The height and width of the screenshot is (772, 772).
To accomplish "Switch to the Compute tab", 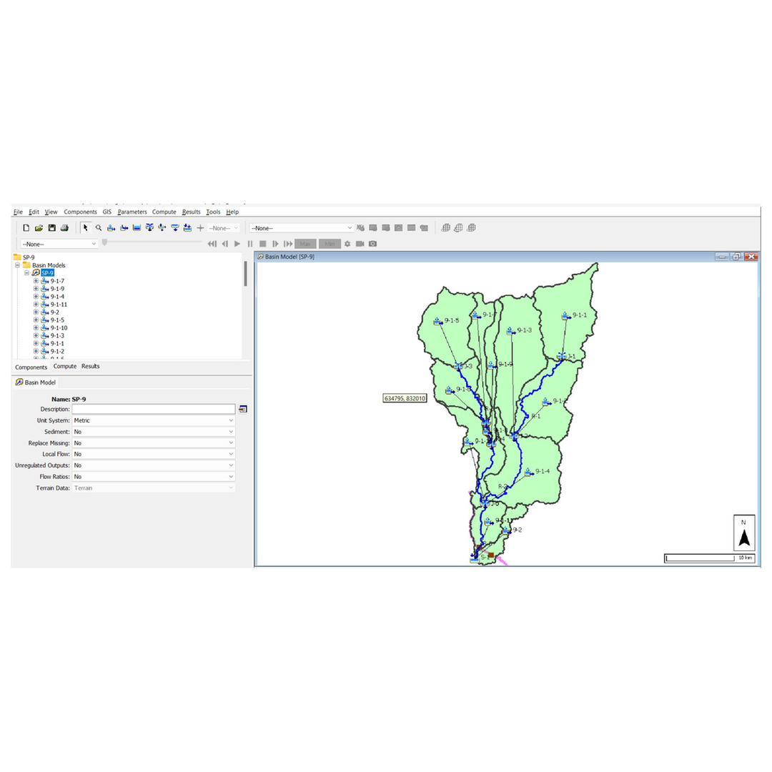I will [64, 366].
